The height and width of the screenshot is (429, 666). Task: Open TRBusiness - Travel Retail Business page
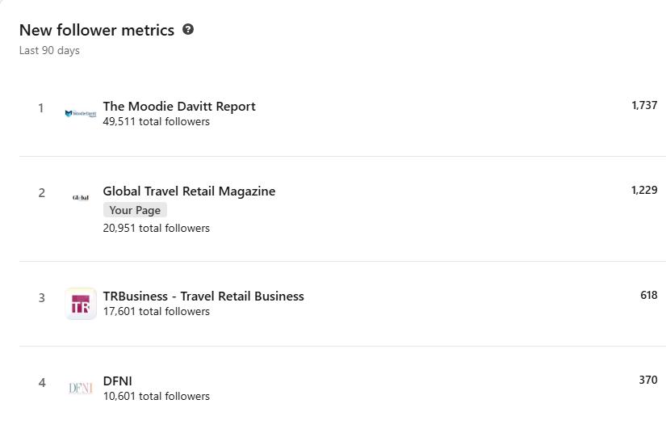203,297
